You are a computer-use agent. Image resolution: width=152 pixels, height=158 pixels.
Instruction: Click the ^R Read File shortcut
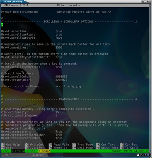pyautogui.click(x=59, y=145)
